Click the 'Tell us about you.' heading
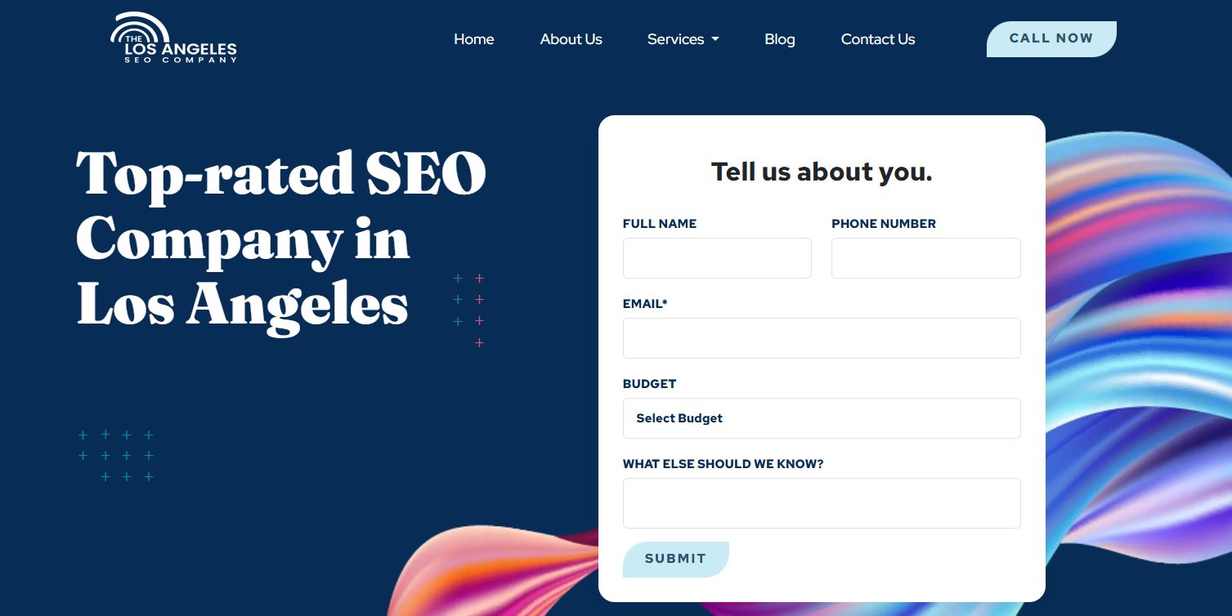Image resolution: width=1232 pixels, height=616 pixels. point(822,172)
